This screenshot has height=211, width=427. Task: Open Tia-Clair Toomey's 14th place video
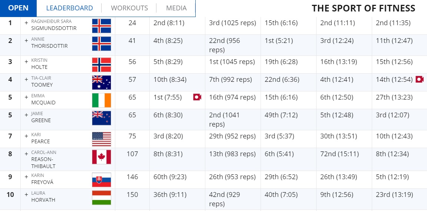(420, 79)
